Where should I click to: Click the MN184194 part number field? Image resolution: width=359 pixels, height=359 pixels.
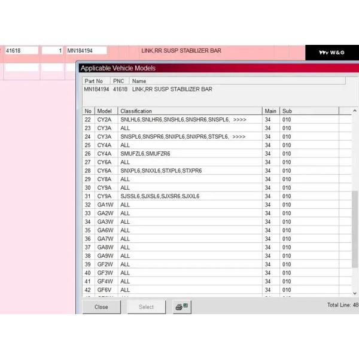(x=86, y=51)
